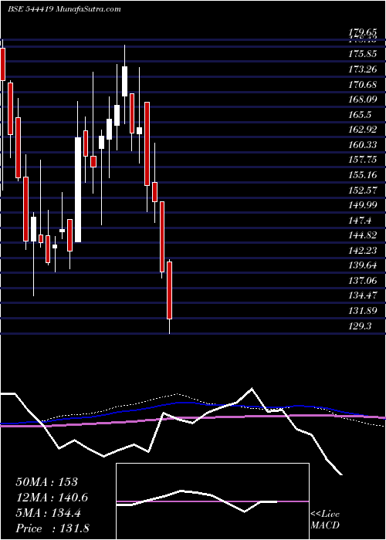Screen dimensions: 386x540
Task: Click the '50MA : 153' reading
Action: pyautogui.click(x=46, y=482)
